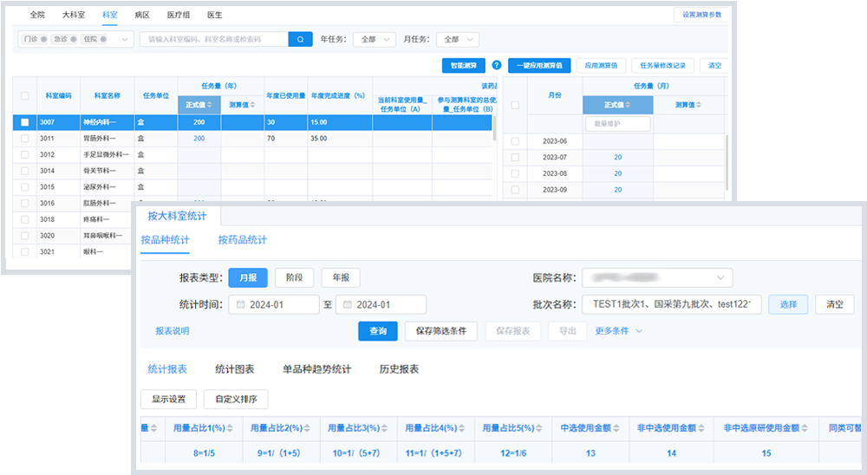This screenshot has width=867, height=475.
Task: Remove the 门诊 tag via its x icon
Action: (44, 39)
